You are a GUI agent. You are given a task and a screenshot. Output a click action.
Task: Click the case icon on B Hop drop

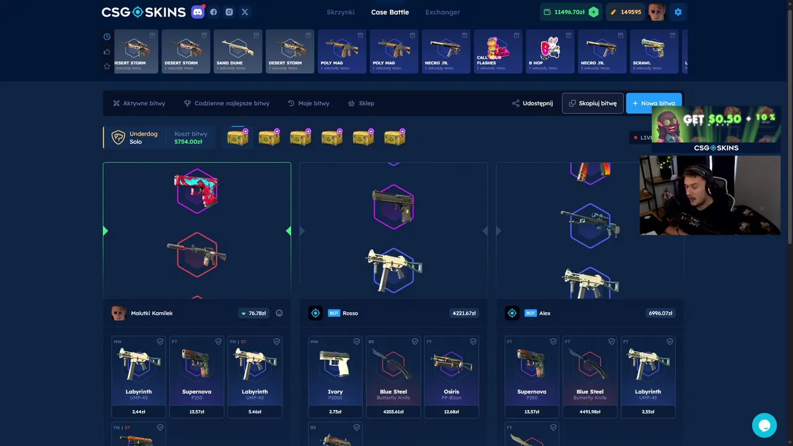(x=569, y=35)
